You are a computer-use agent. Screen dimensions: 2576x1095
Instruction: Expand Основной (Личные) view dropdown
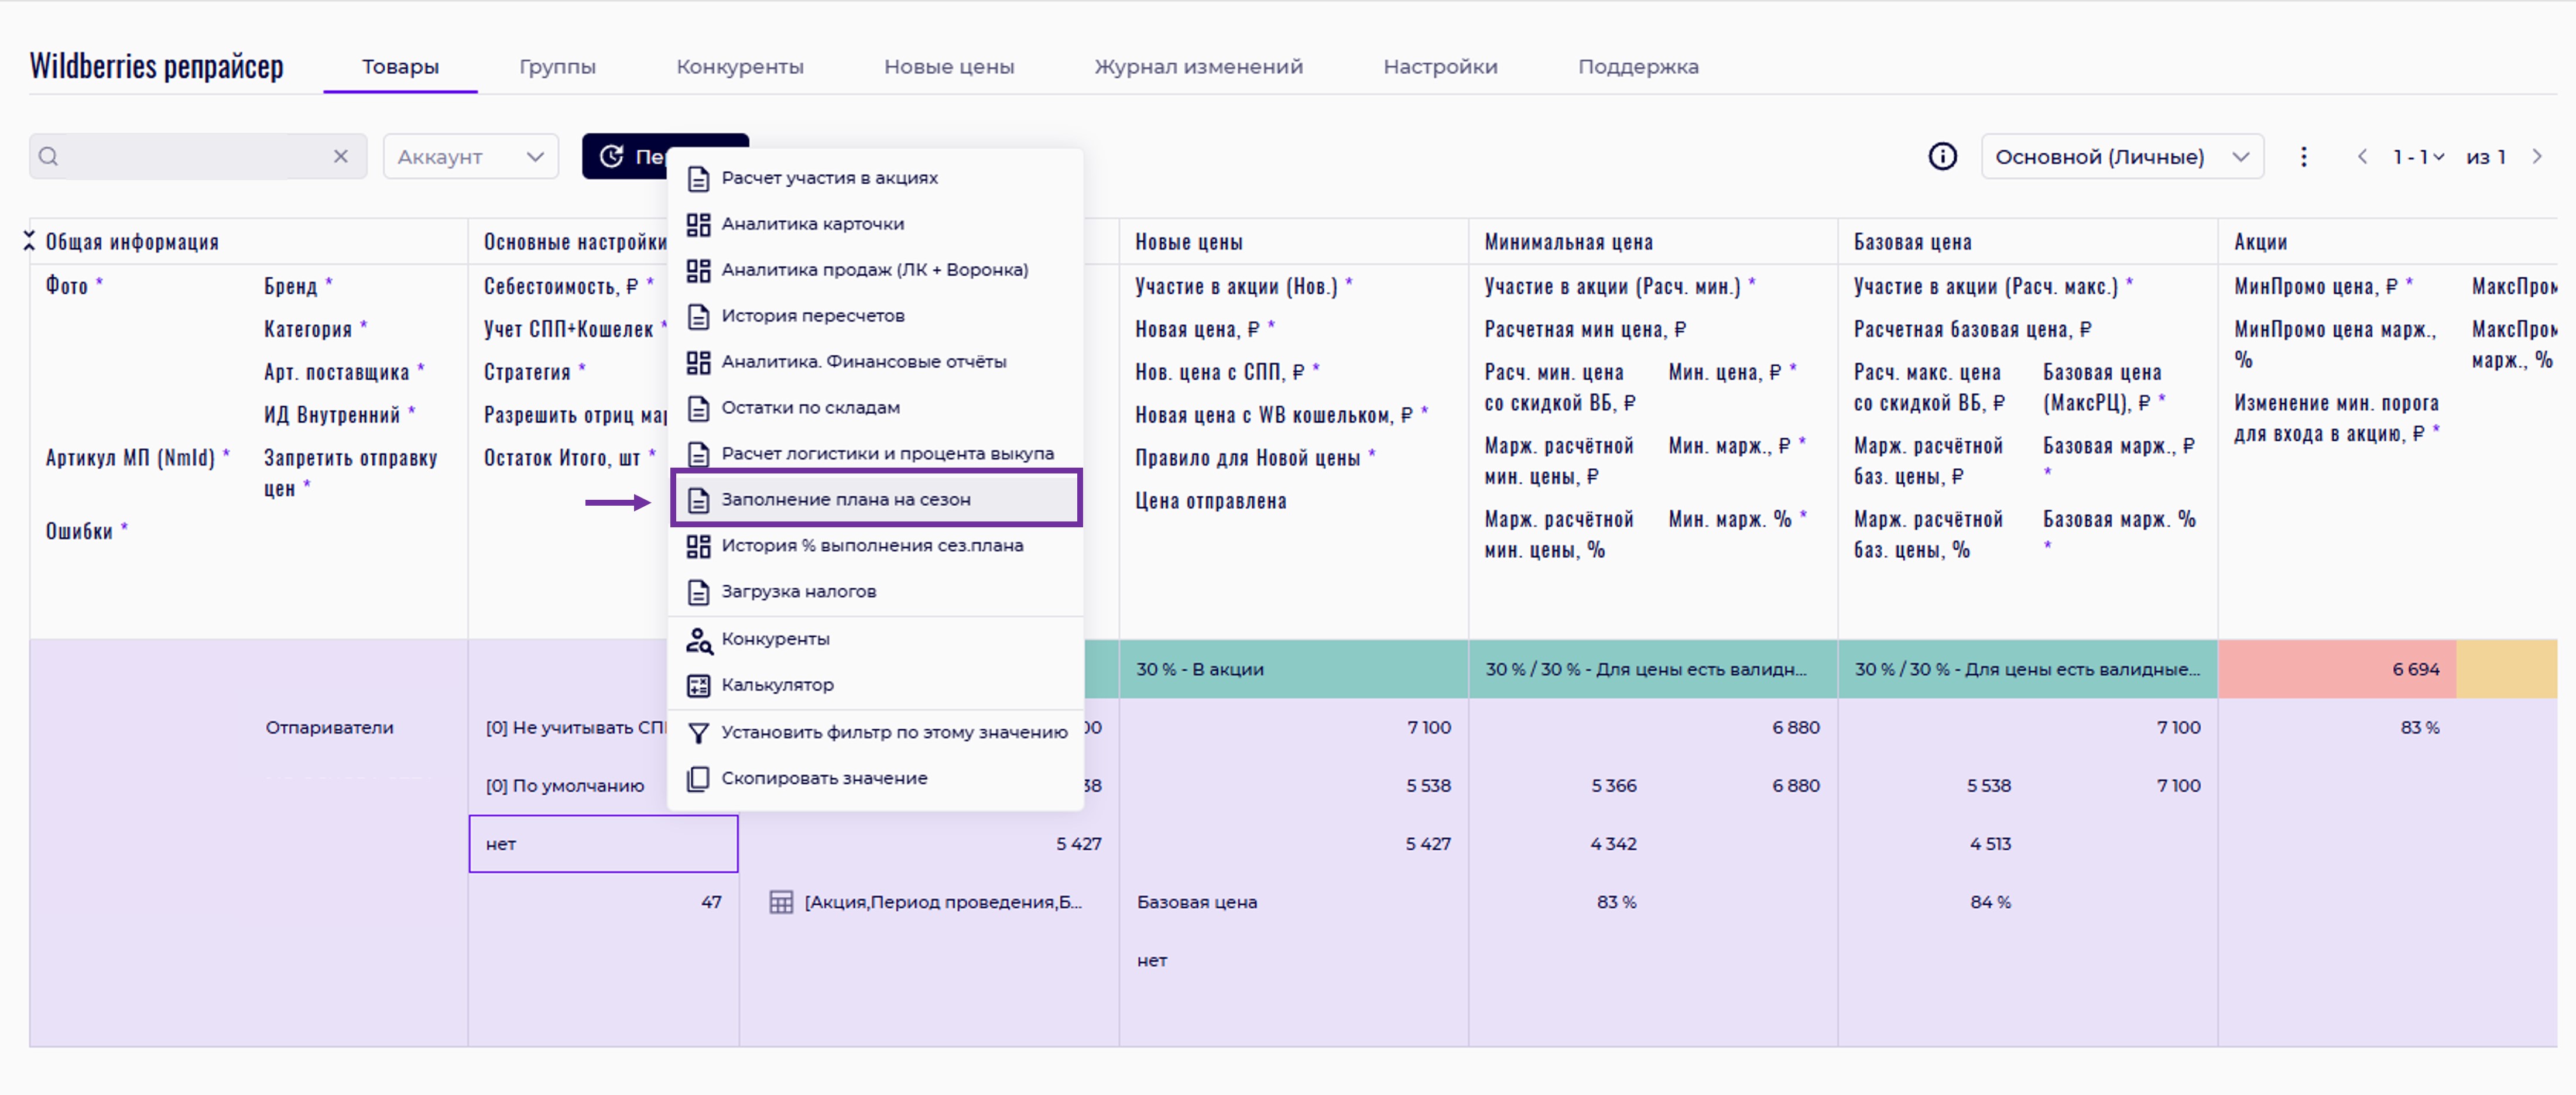click(2121, 156)
